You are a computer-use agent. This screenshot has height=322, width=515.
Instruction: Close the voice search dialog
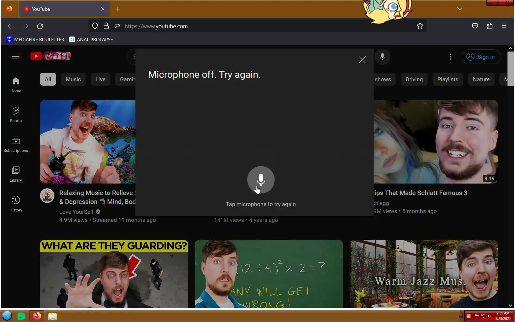coord(362,60)
